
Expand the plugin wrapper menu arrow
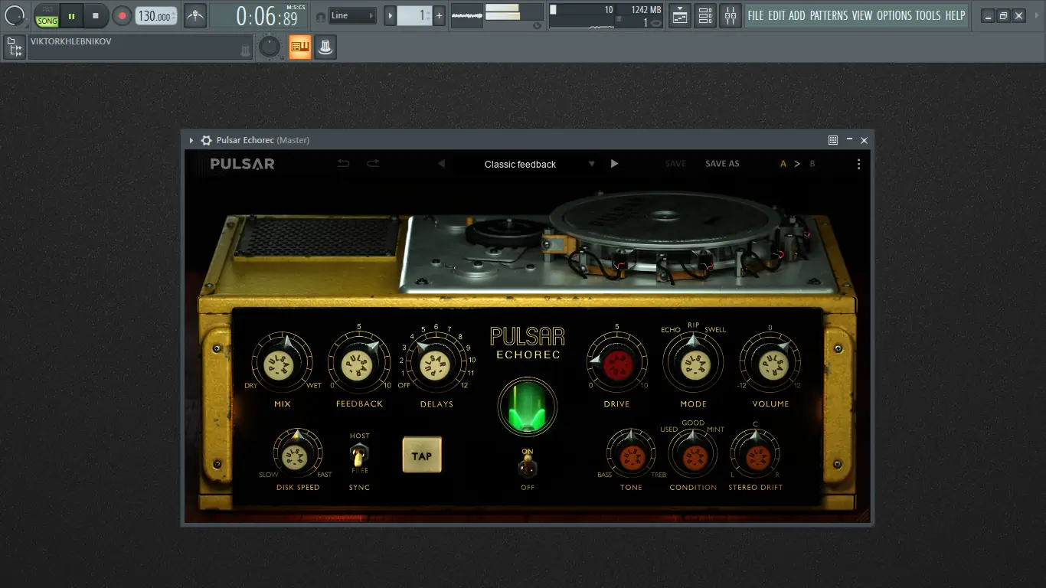(x=191, y=140)
